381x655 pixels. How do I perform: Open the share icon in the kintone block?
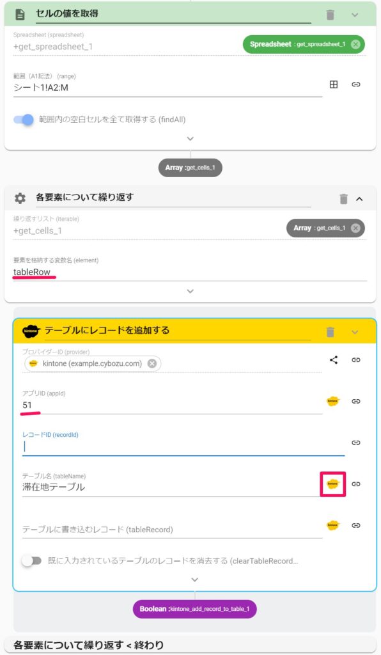click(x=333, y=359)
